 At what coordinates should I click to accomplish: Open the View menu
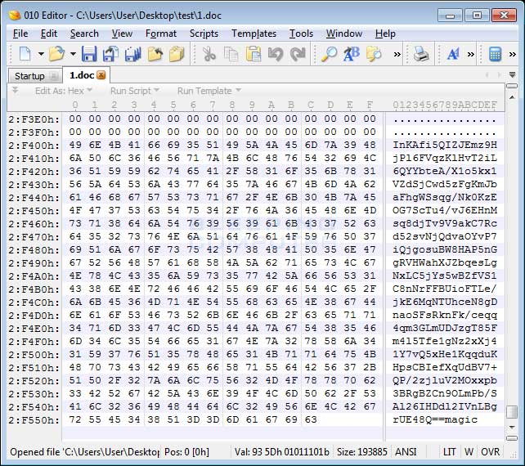122,34
